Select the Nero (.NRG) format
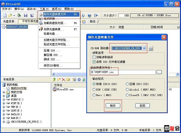 pos(94,95)
